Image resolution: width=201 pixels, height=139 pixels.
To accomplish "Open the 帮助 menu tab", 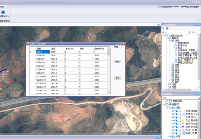I will (2, 7).
